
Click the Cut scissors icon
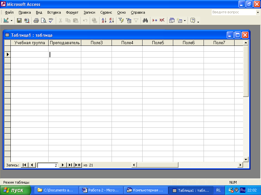pyautogui.click(x=60, y=20)
